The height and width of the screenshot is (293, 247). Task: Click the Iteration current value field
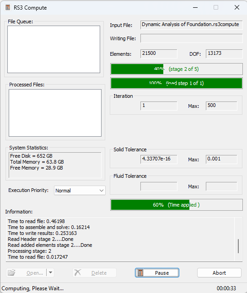tap(159, 106)
